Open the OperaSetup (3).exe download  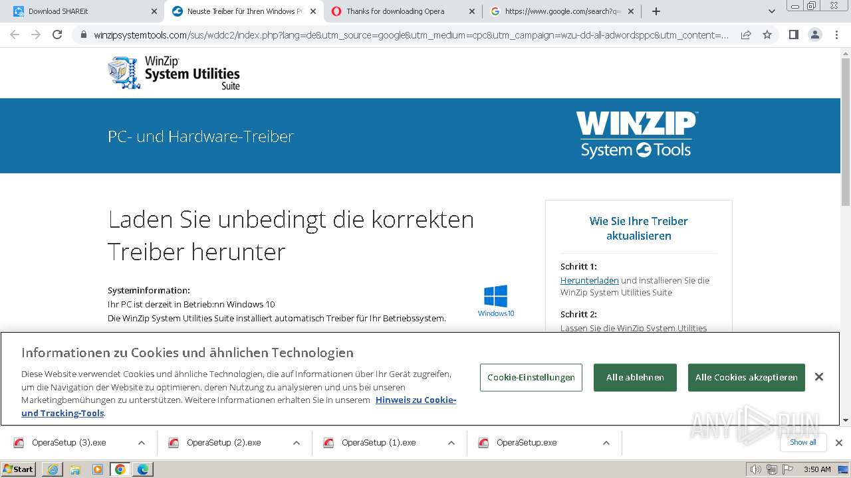click(x=68, y=442)
